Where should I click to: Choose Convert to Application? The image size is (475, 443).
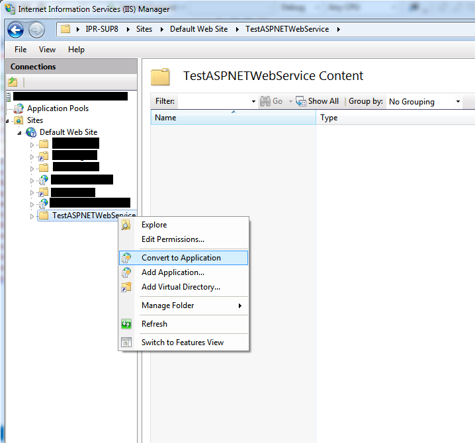[x=183, y=258]
